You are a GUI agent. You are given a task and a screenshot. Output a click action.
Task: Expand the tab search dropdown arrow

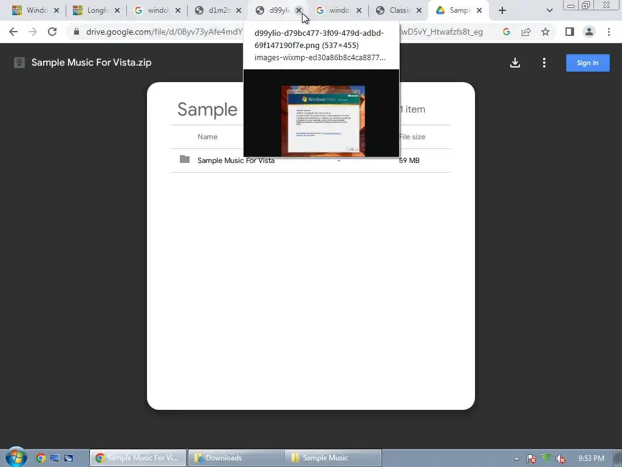[x=549, y=11]
